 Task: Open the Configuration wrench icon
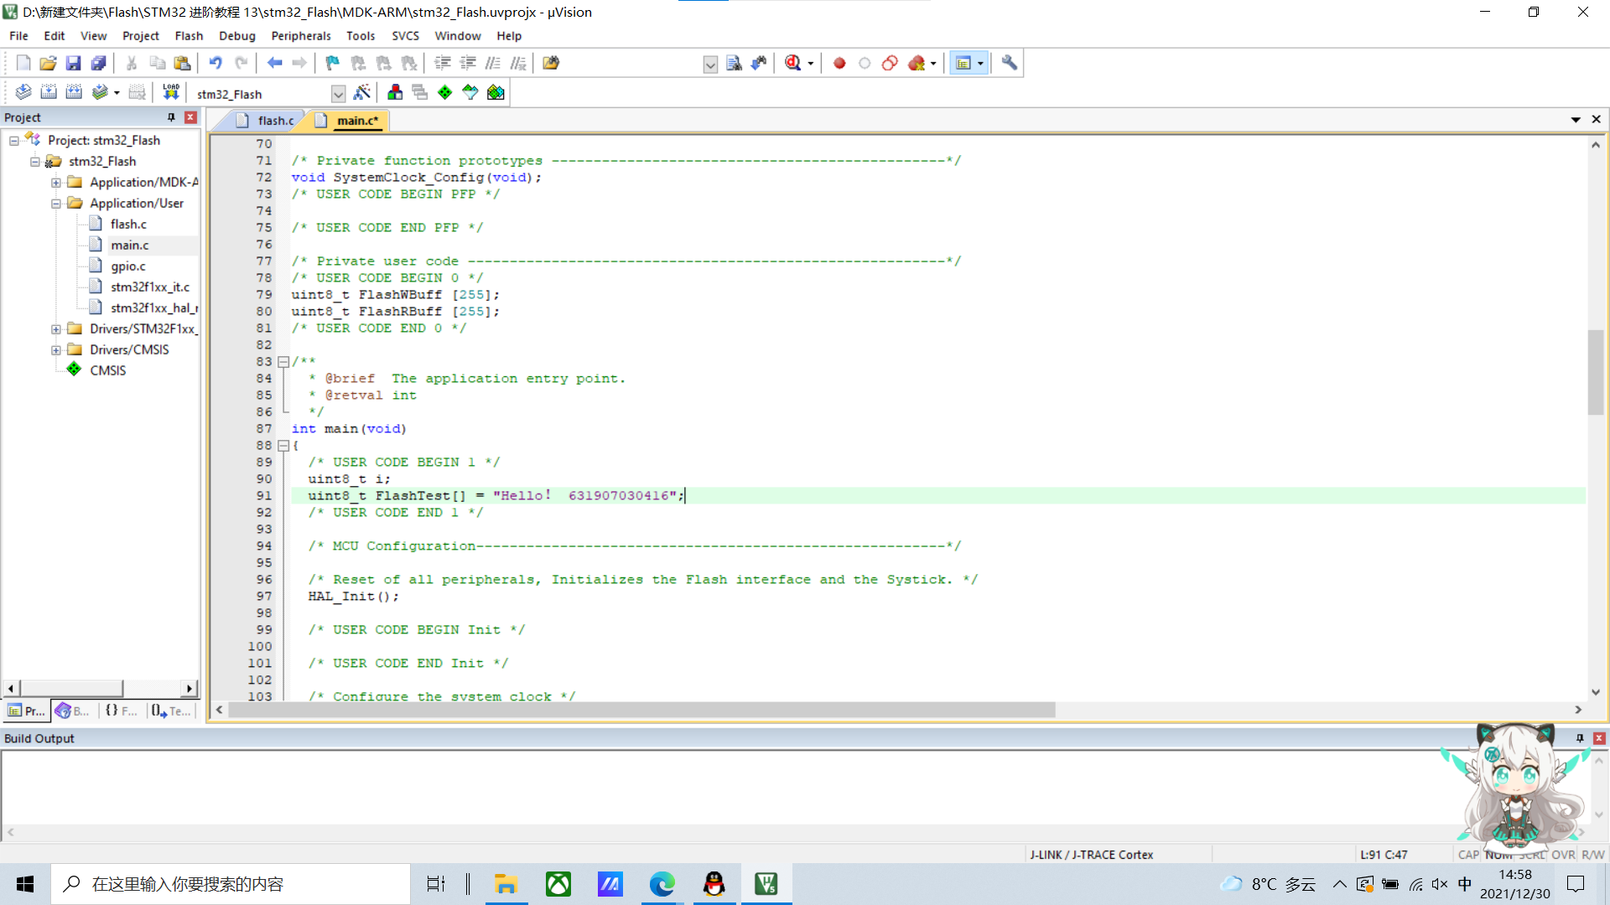(x=1010, y=63)
